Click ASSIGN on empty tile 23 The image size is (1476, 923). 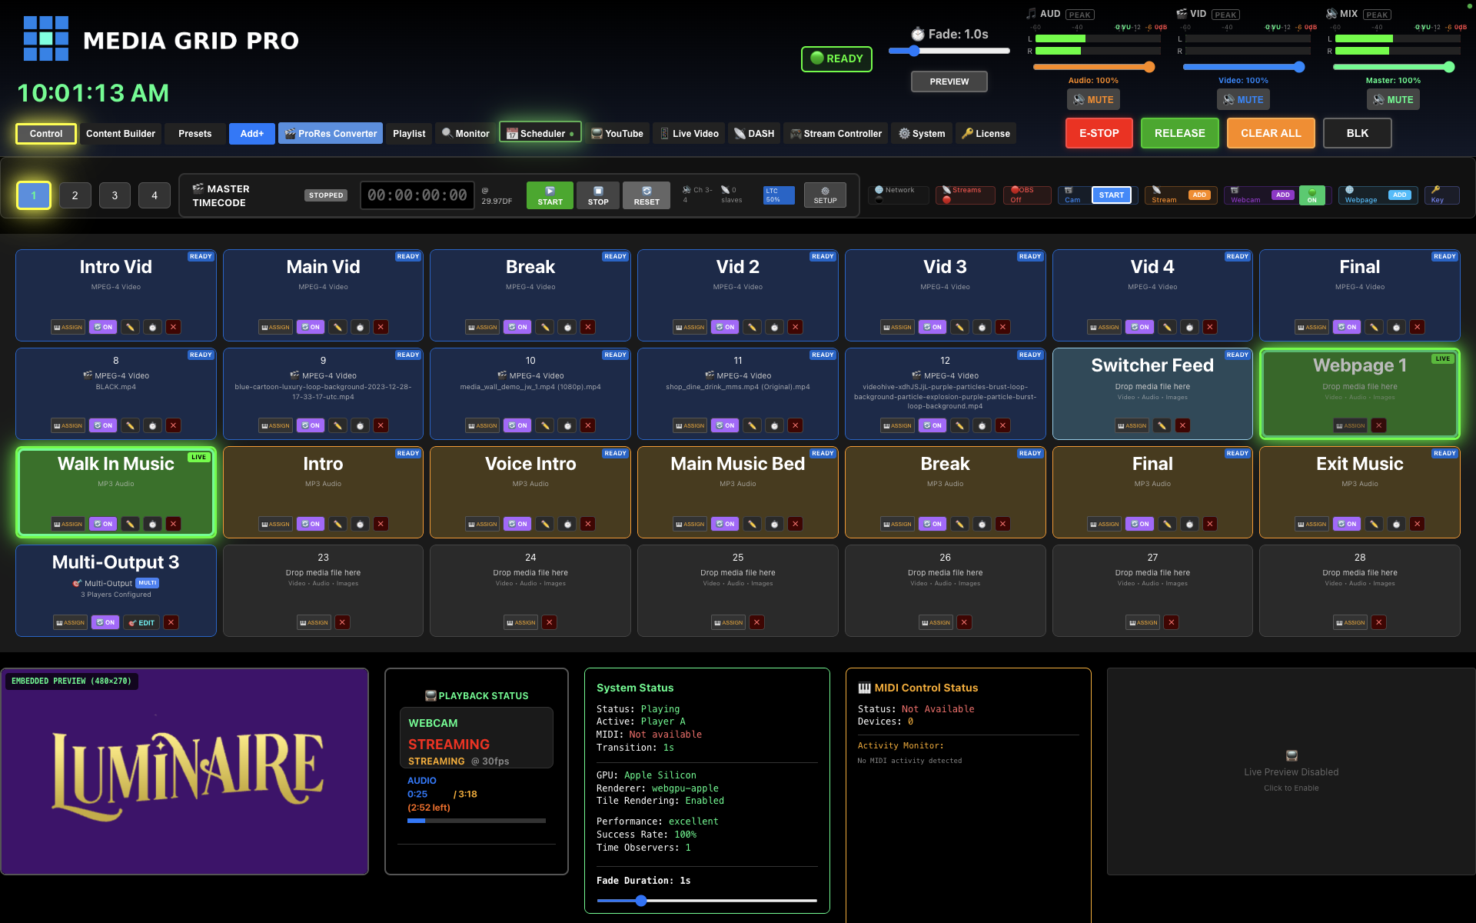pyautogui.click(x=314, y=622)
